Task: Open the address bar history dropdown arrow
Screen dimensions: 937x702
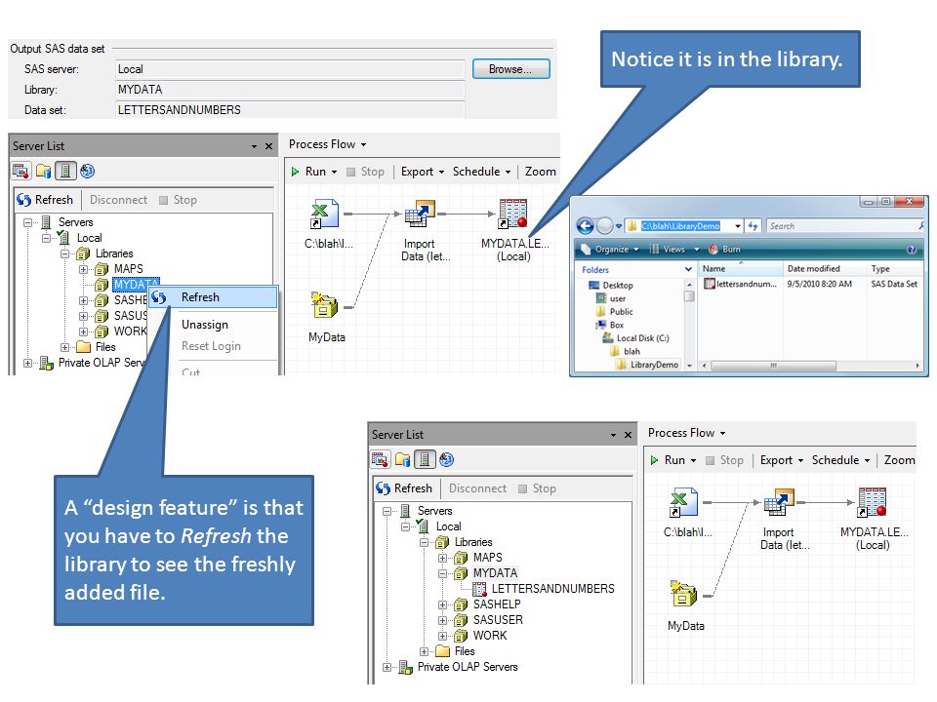Action: coord(738,226)
